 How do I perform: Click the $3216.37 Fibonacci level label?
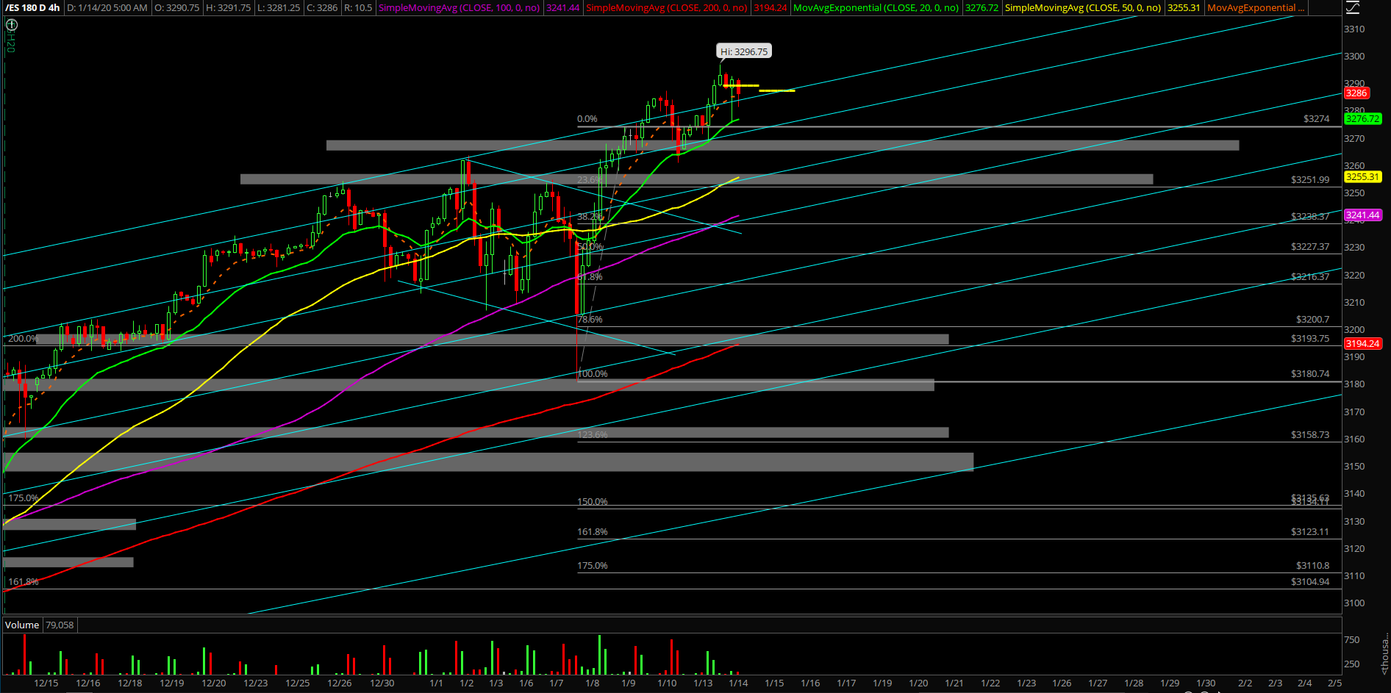pos(1310,277)
